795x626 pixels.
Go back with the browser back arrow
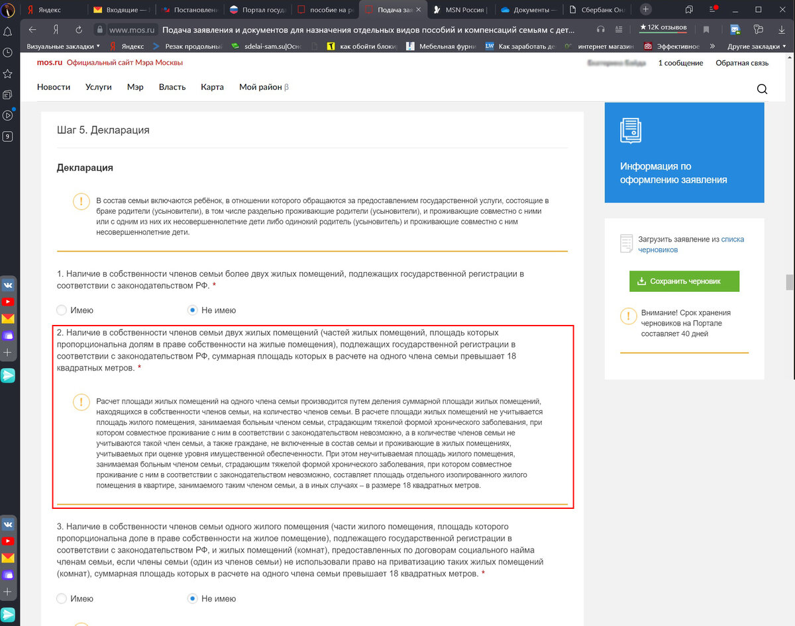tap(33, 30)
